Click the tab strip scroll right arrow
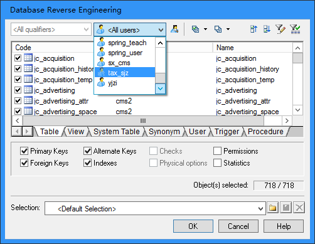The width and height of the screenshot is (315, 244). (x=27, y=132)
